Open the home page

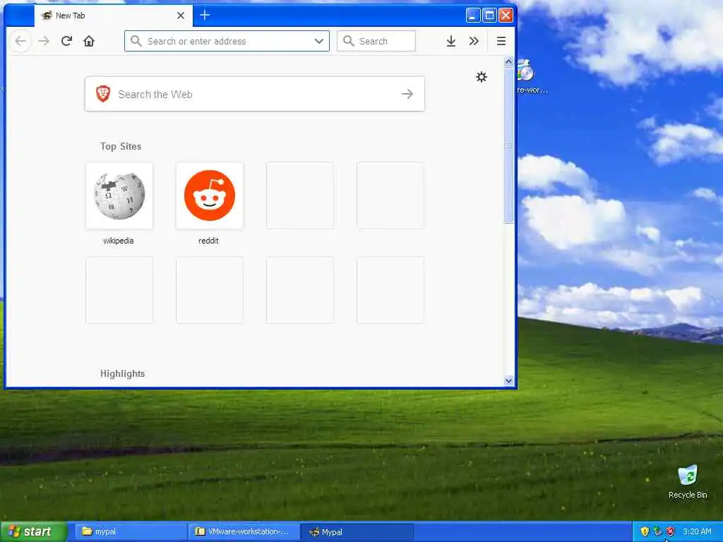pyautogui.click(x=89, y=41)
